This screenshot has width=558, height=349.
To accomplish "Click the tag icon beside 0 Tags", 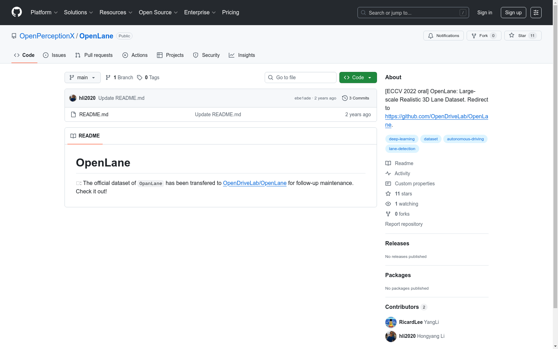I will click(x=139, y=77).
